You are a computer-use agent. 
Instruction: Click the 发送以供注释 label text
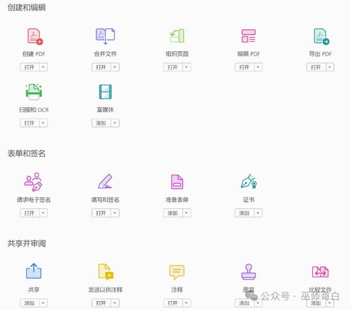point(105,290)
